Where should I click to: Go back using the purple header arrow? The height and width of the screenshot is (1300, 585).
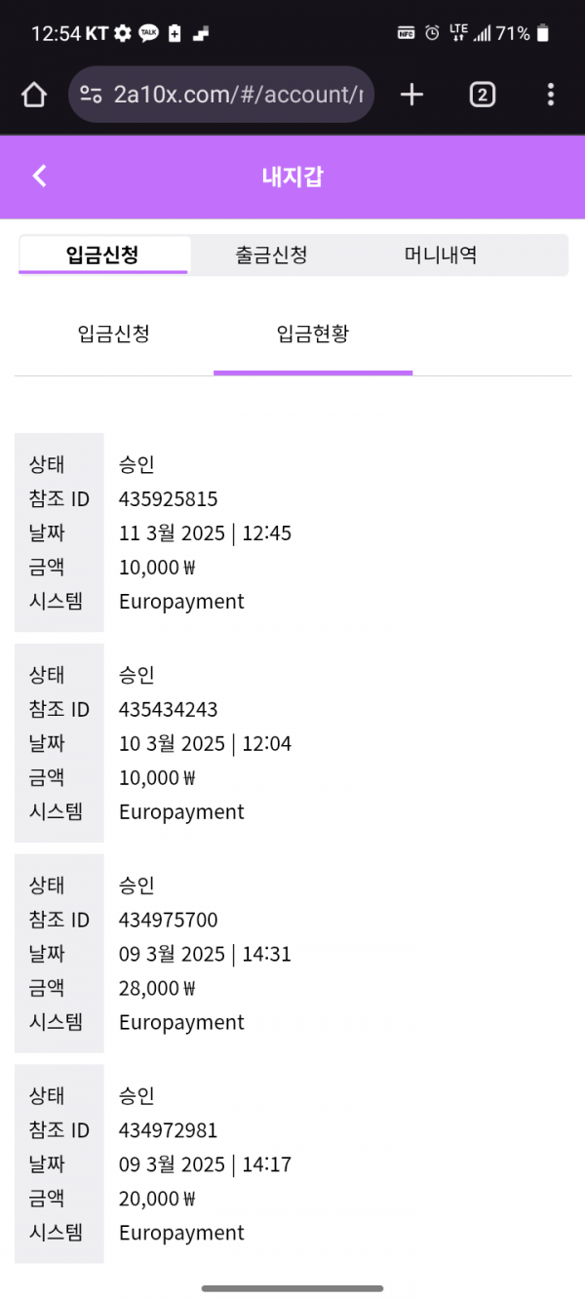tap(39, 176)
